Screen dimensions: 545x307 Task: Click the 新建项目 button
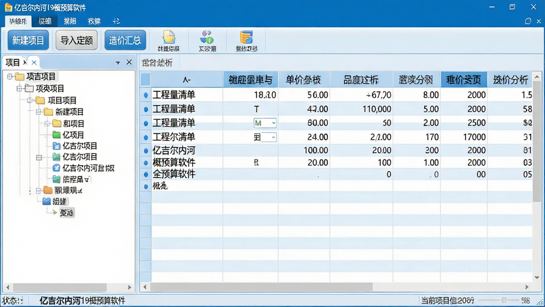28,41
